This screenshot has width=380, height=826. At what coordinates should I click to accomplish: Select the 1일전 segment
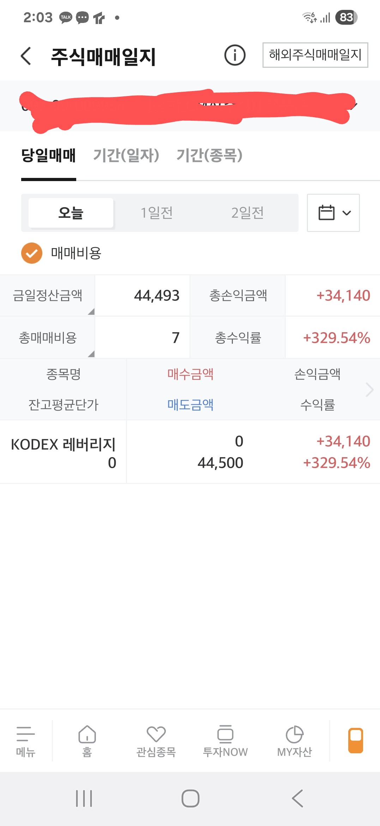click(x=157, y=213)
